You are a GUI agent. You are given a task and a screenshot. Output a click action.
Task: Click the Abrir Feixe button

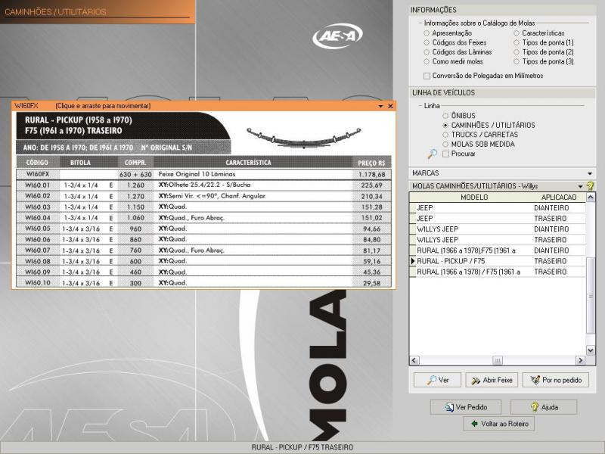[492, 380]
